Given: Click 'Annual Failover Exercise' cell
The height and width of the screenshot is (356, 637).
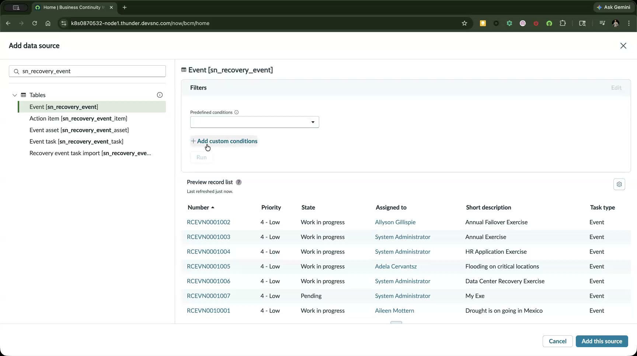Looking at the screenshot, I should coord(496,222).
